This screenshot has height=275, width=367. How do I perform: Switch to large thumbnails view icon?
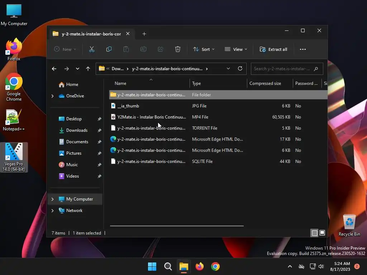[322, 233]
